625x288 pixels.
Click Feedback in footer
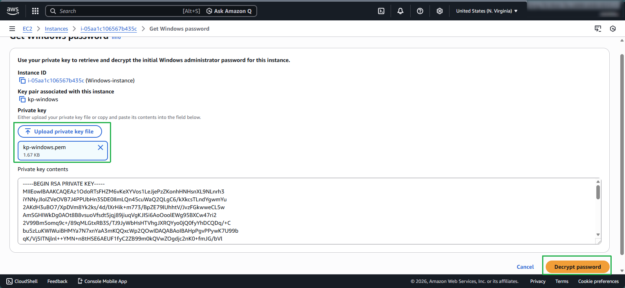pos(57,281)
